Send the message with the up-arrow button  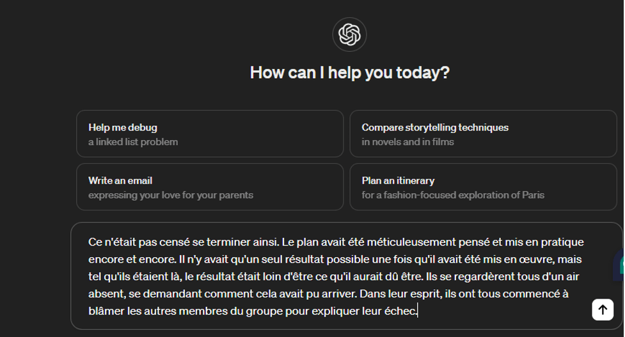pyautogui.click(x=603, y=310)
